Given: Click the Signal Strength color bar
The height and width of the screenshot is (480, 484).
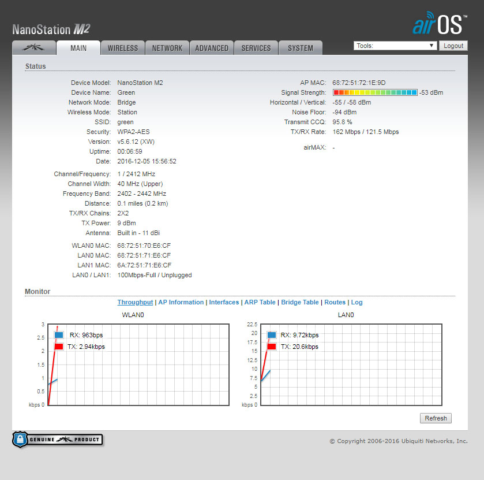Looking at the screenshot, I should pos(375,92).
